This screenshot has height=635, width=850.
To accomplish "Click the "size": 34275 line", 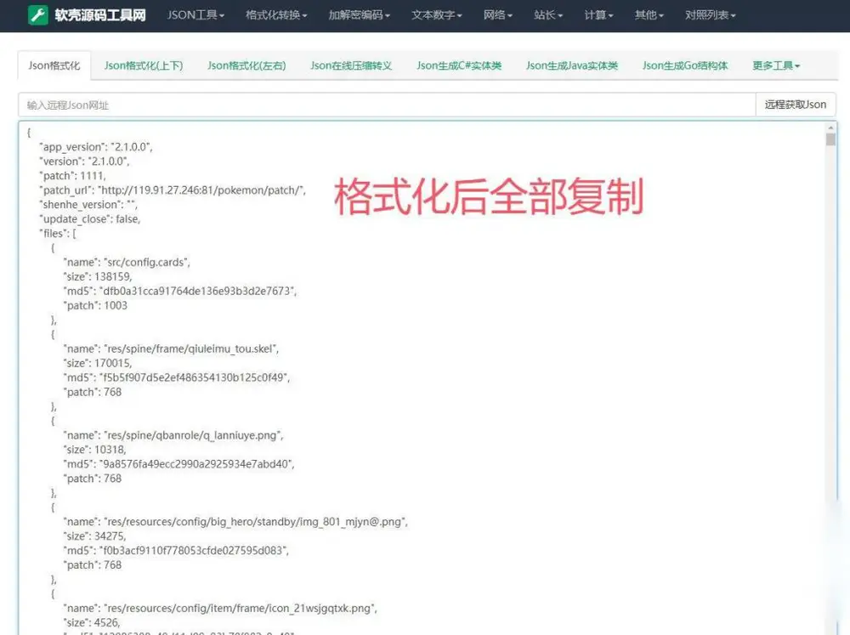I will (95, 536).
